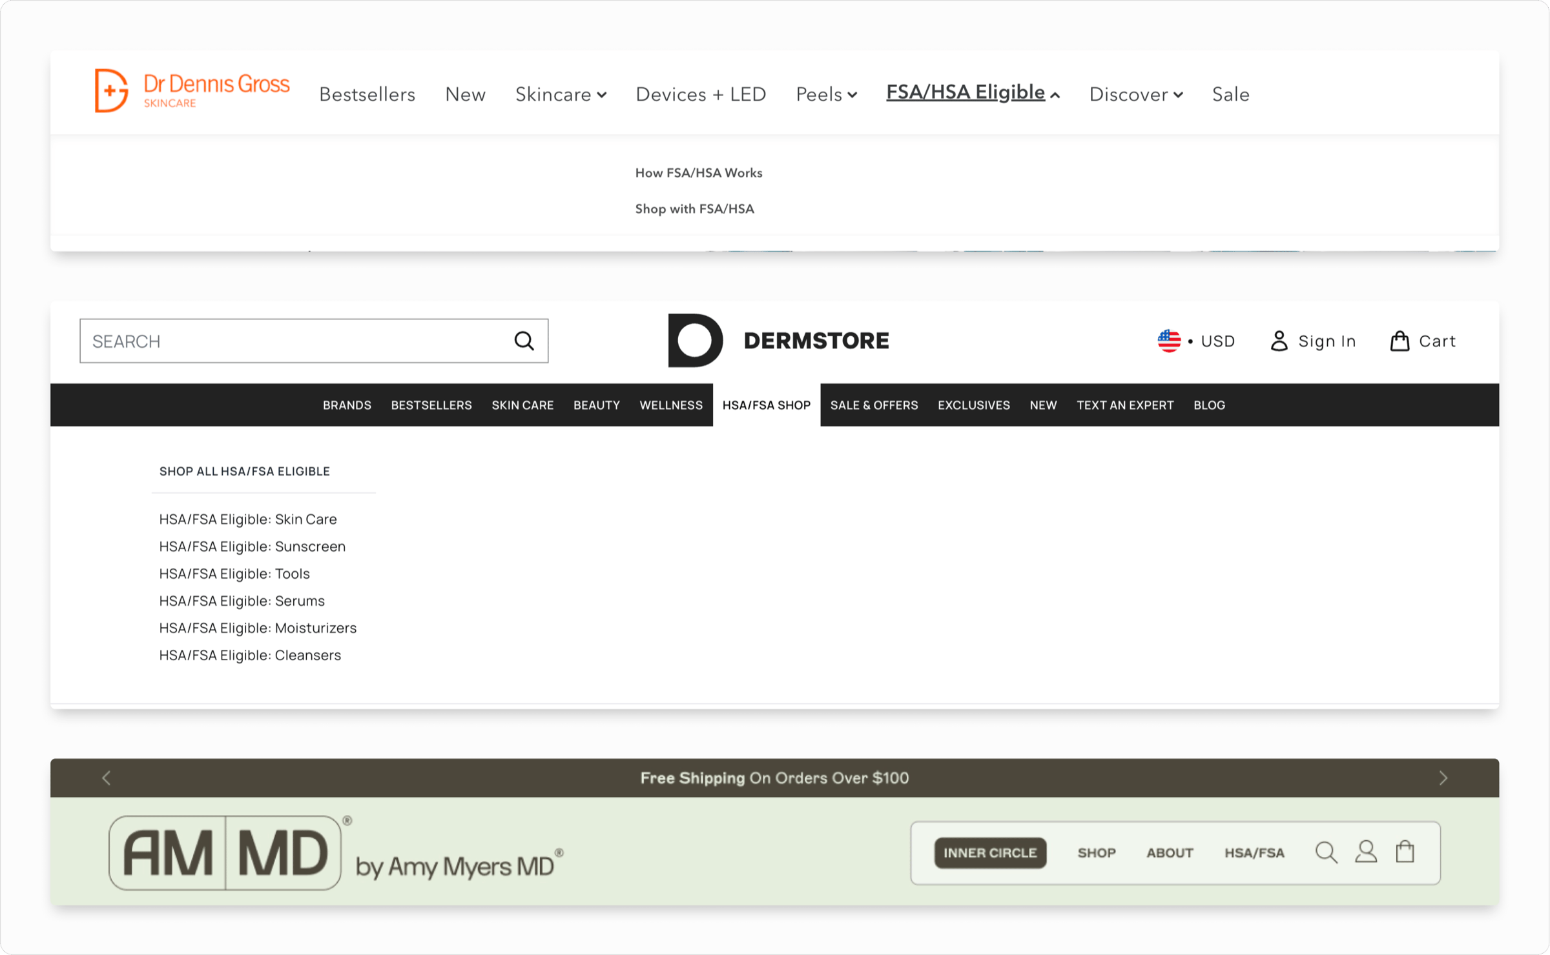Open Shop with FSA/HSA link
The width and height of the screenshot is (1550, 955).
click(x=694, y=209)
